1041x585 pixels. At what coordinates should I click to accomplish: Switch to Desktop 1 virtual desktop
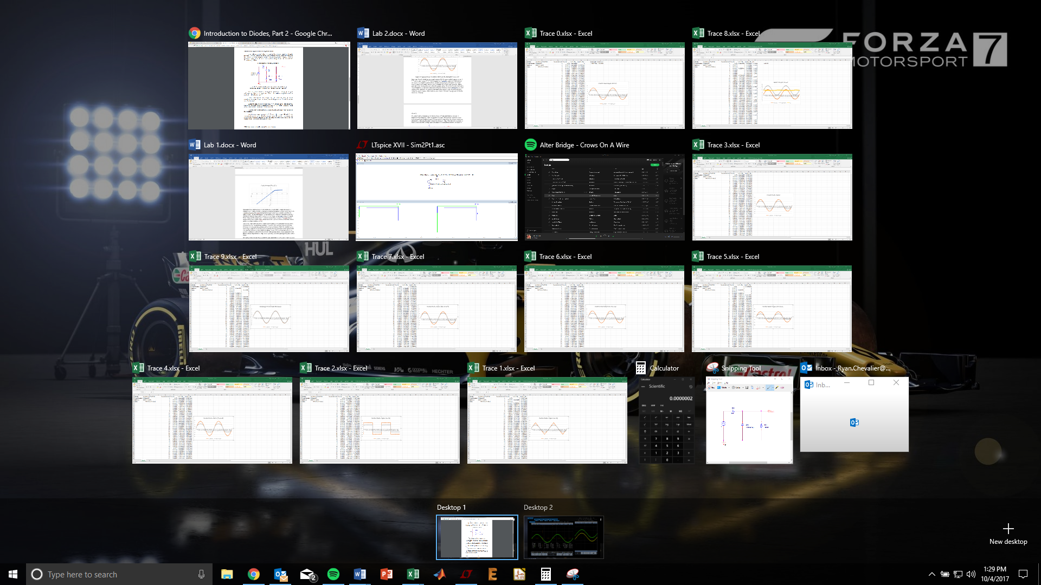477,537
